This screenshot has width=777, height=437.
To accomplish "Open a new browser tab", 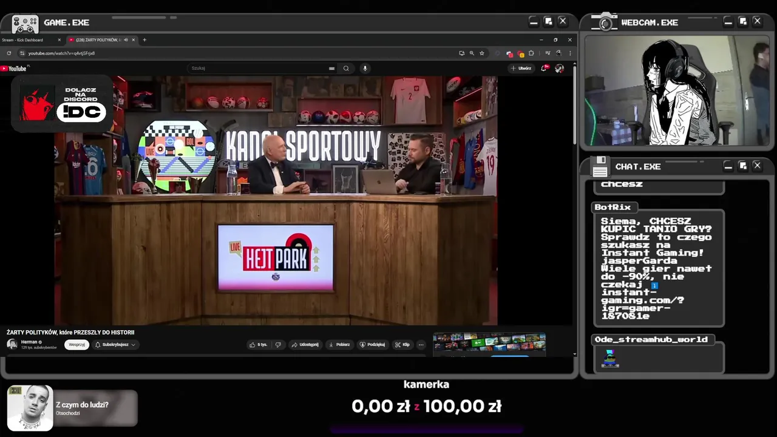I will pos(144,40).
